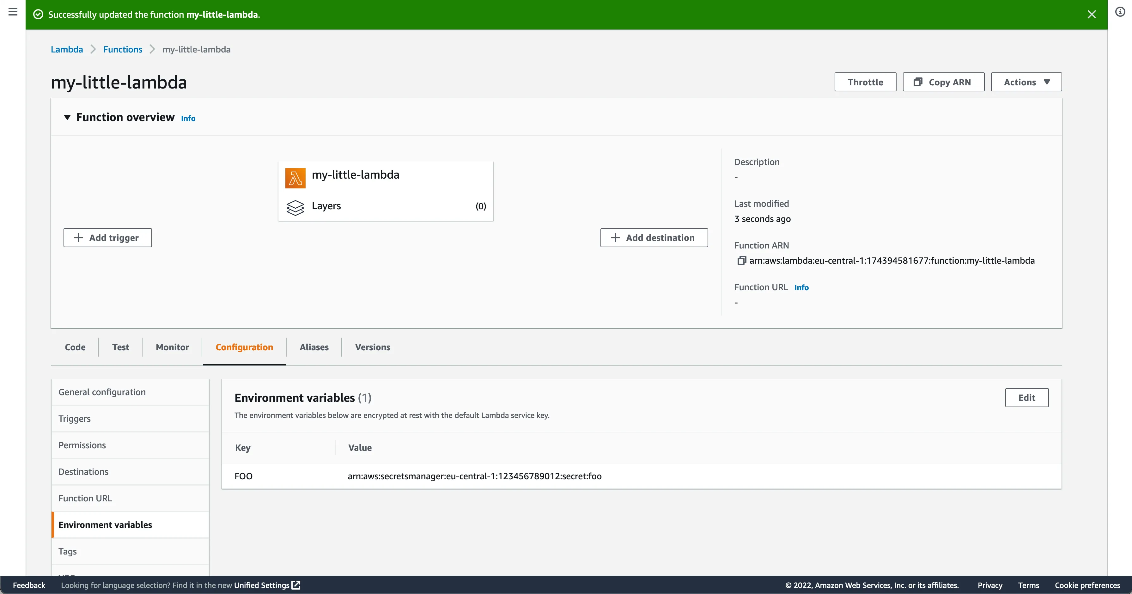Add a trigger to the function
The height and width of the screenshot is (594, 1132).
pos(107,237)
